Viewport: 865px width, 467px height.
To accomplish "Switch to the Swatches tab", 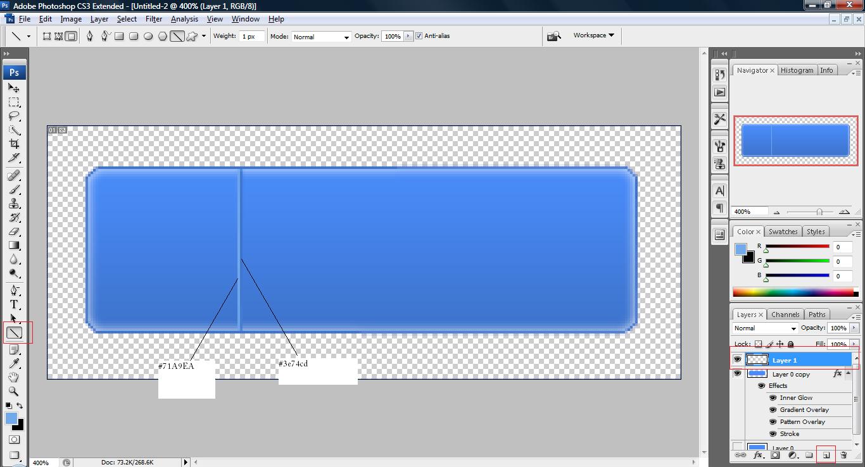I will (783, 232).
